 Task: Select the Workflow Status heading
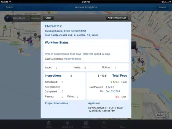point(57,43)
